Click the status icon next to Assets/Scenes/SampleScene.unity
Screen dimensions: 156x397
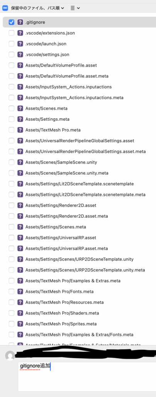[20, 162]
